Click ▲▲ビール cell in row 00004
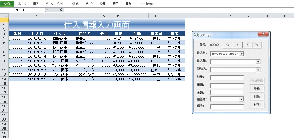 84,52
